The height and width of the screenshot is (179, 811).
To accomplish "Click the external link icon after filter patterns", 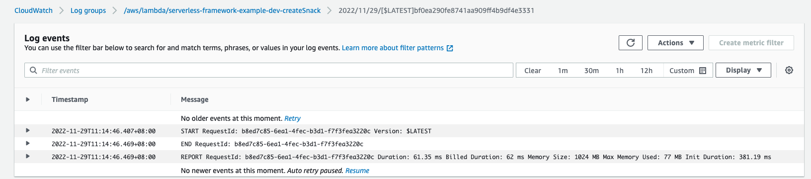I will coord(450,48).
